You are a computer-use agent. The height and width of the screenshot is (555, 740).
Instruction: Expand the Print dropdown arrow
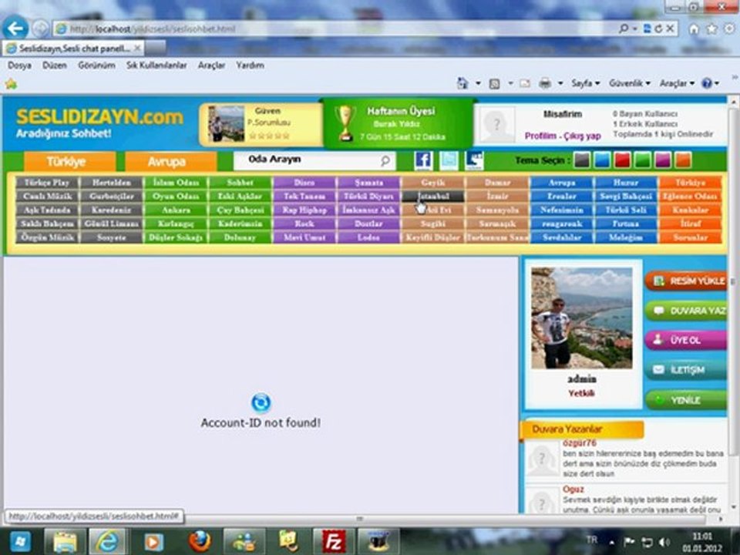[560, 83]
